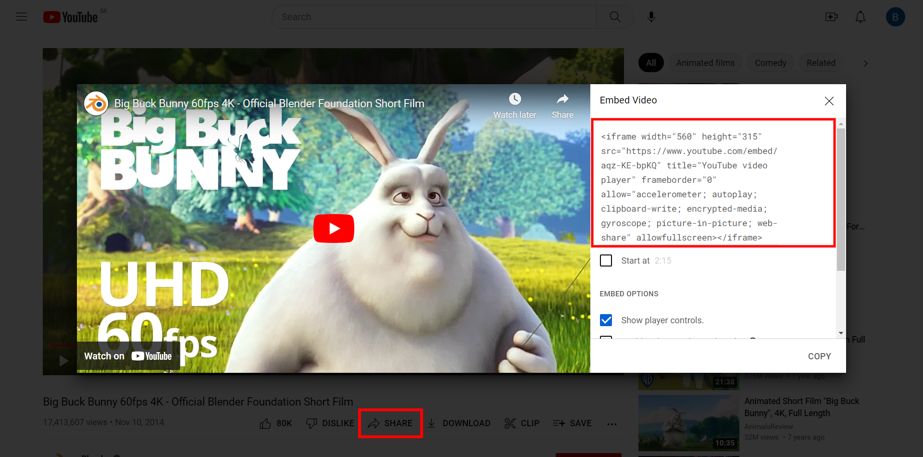Open the create video icon

831,17
